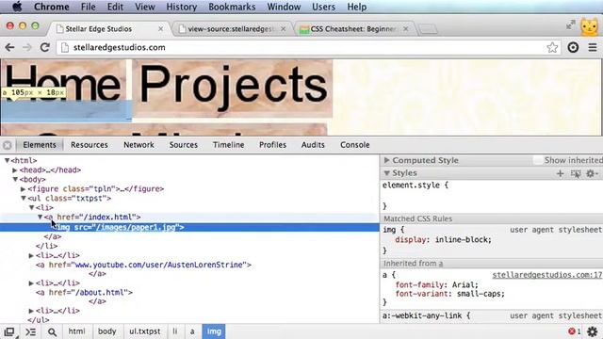Collapse the body node
This screenshot has width=603, height=339.
(15, 179)
